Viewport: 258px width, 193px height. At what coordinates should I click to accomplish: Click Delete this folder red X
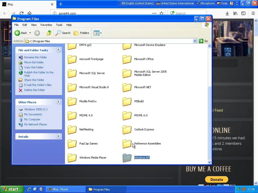21,90
